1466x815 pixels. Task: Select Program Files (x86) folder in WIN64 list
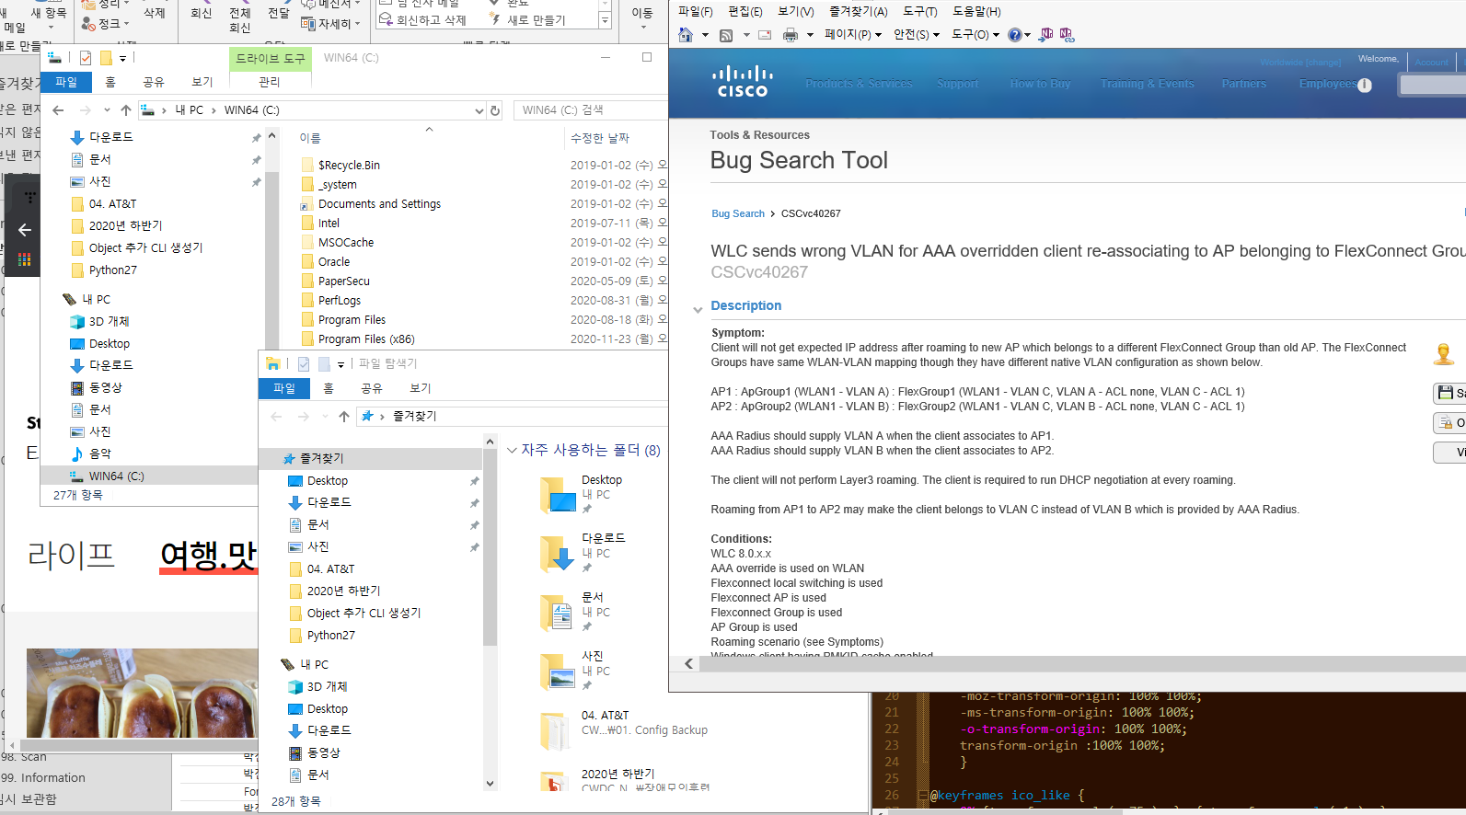point(365,339)
